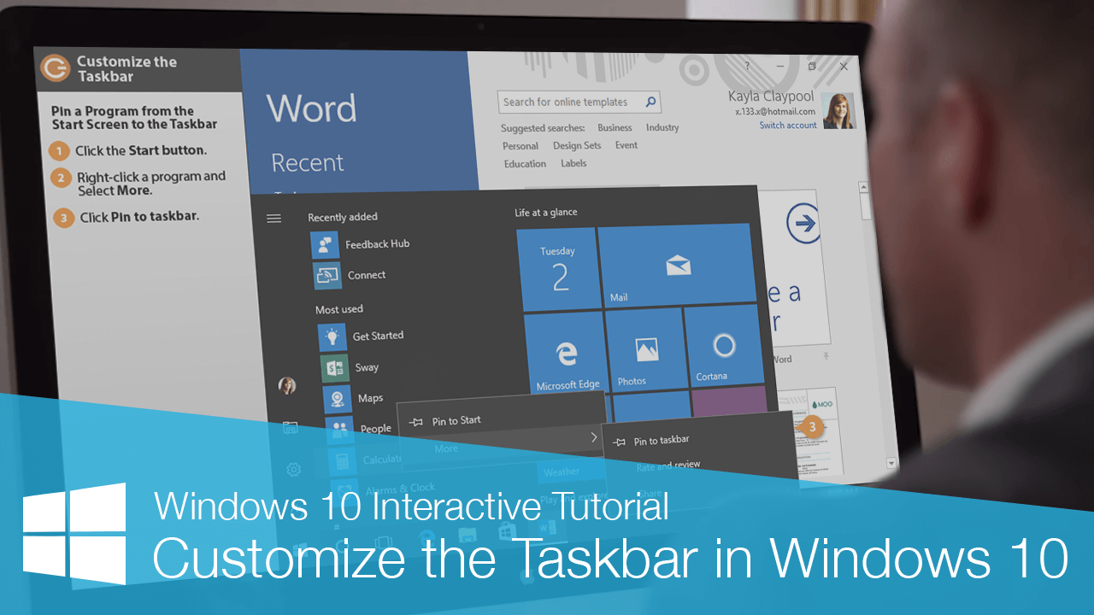Click the pin icon beside the Word template
This screenshot has height=615, width=1094.
(826, 355)
